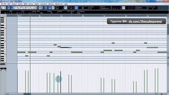Select the Object Selection arrow tool
This screenshot has height=95, width=169.
click(12, 8)
